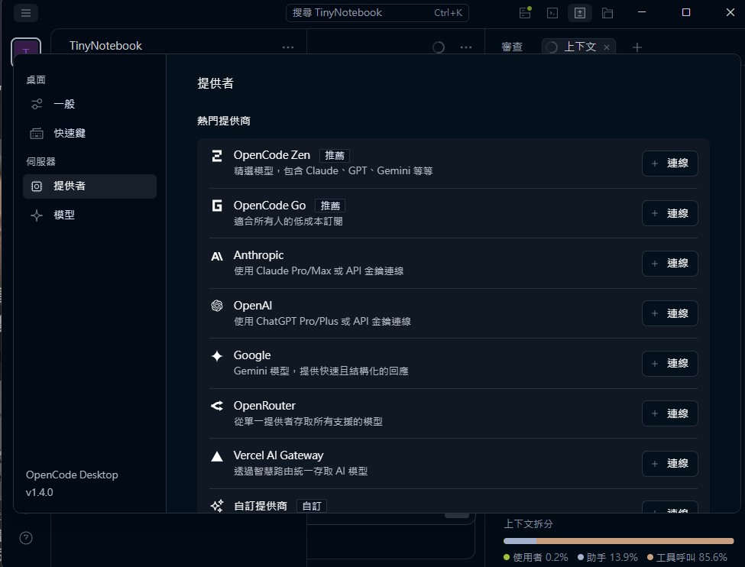
Task: Connect the OpenRouter provider
Action: pos(669,413)
